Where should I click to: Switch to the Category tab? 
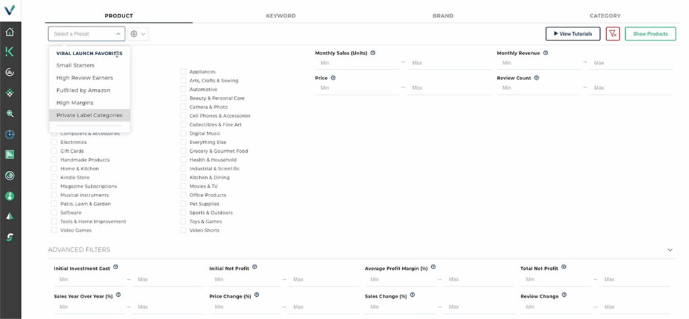coord(605,16)
